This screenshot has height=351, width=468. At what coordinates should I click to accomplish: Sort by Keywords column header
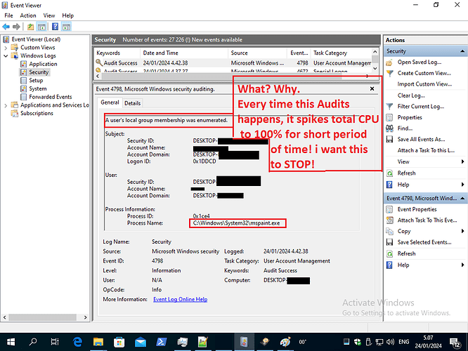click(x=117, y=53)
